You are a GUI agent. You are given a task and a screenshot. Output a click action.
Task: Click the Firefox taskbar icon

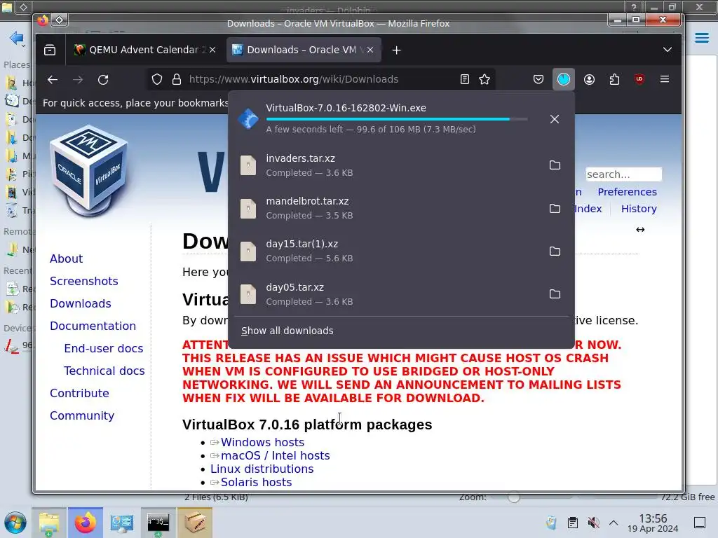coord(85,523)
